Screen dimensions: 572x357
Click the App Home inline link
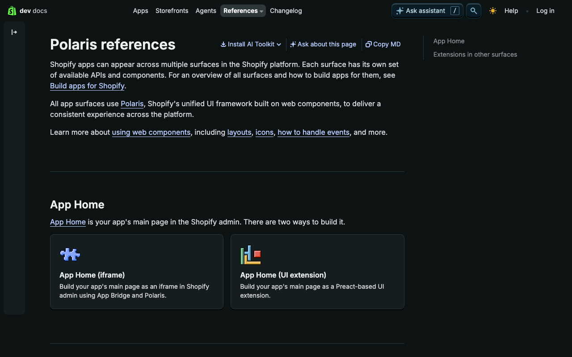pyautogui.click(x=68, y=222)
